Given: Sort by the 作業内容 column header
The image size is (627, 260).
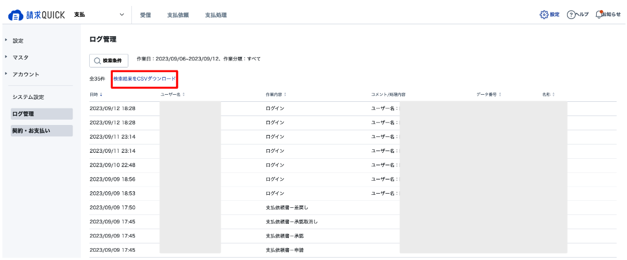Looking at the screenshot, I should click(276, 95).
